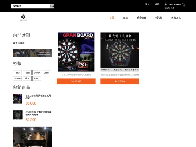Click the $2,500 hot-seller price
This screenshot has height=147, width=196.
pyautogui.click(x=31, y=120)
